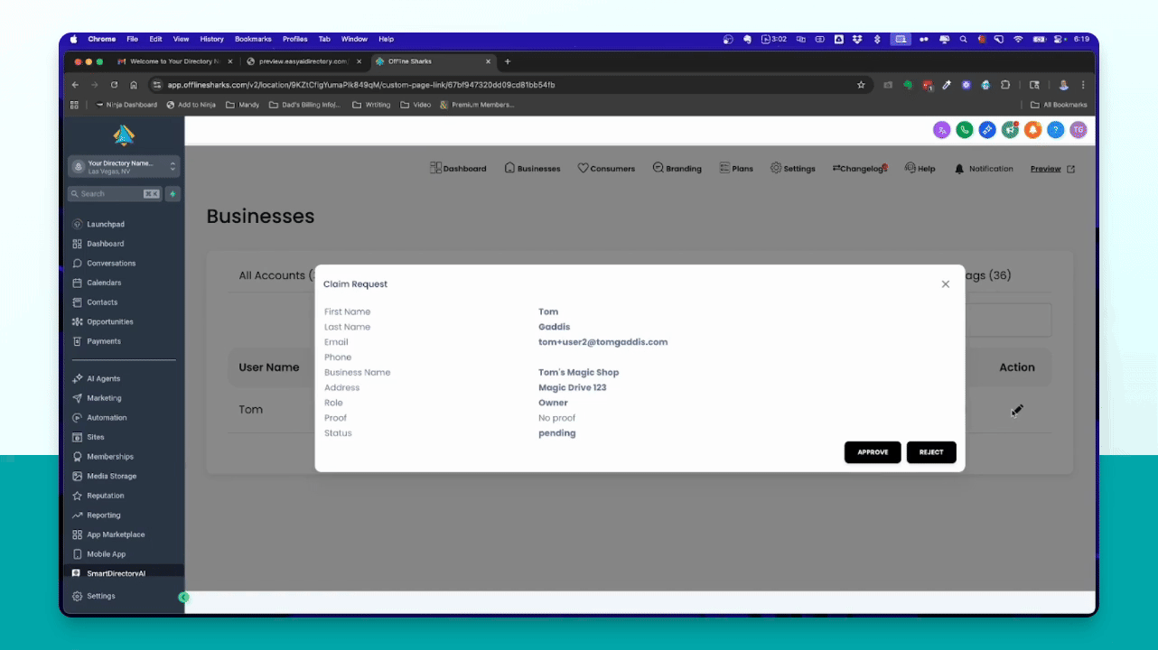Open Reporting in the sidebar

tap(104, 515)
